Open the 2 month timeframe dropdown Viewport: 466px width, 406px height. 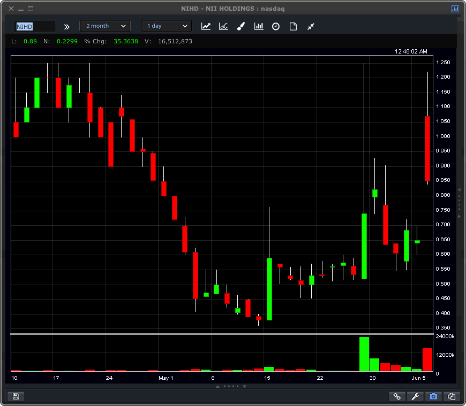pyautogui.click(x=105, y=26)
